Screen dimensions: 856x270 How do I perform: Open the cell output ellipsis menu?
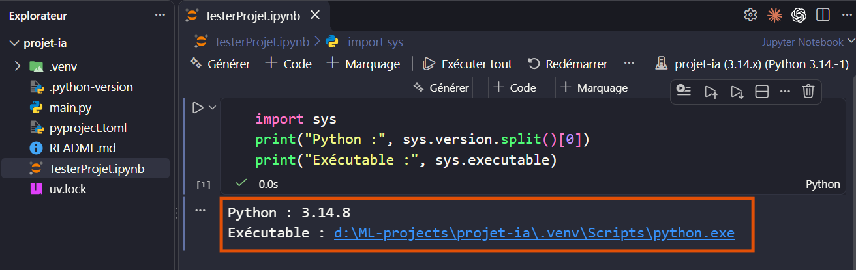coord(200,211)
